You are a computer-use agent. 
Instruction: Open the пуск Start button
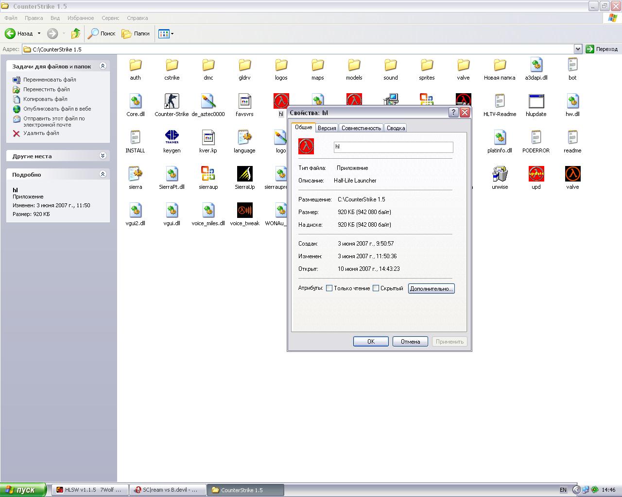(x=23, y=490)
